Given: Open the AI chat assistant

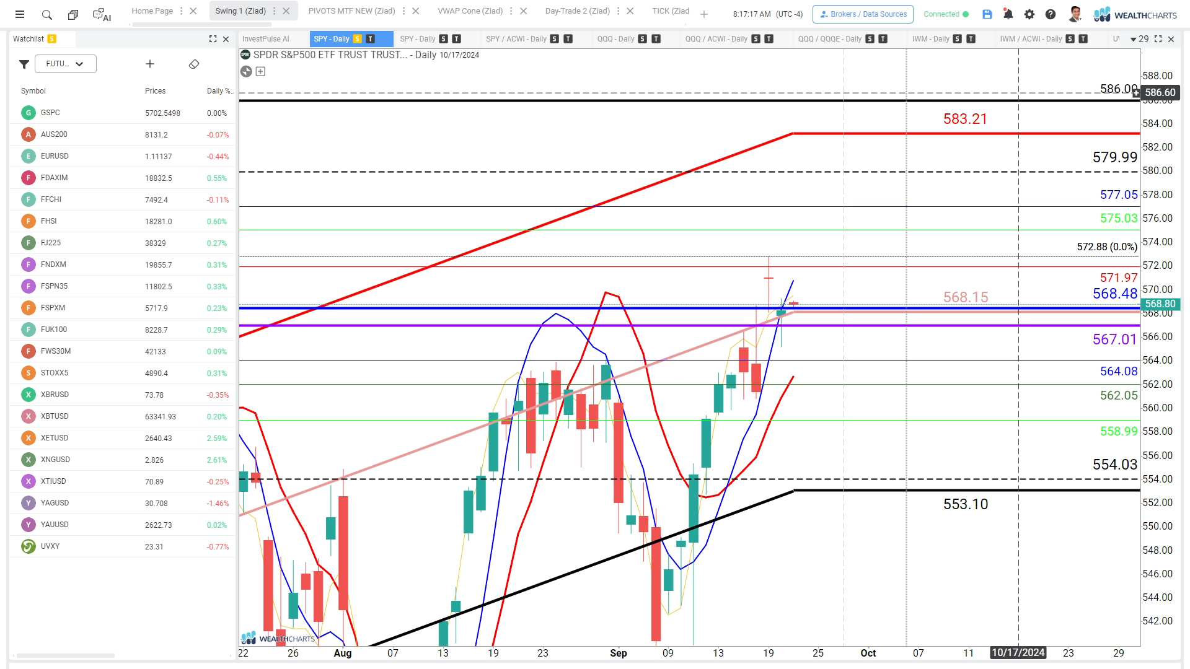Looking at the screenshot, I should pos(102,14).
